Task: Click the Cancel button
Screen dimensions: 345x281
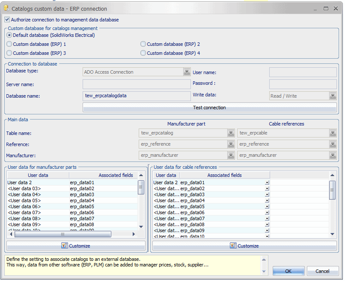Action: (322, 271)
